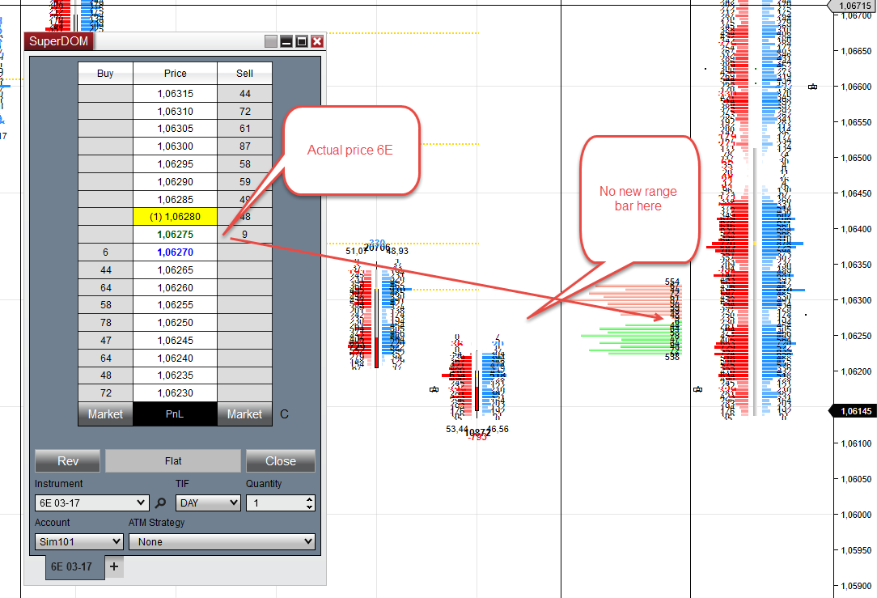The image size is (877, 598).
Task: Click the 1,06500 label on the price axis
Action: (856, 158)
